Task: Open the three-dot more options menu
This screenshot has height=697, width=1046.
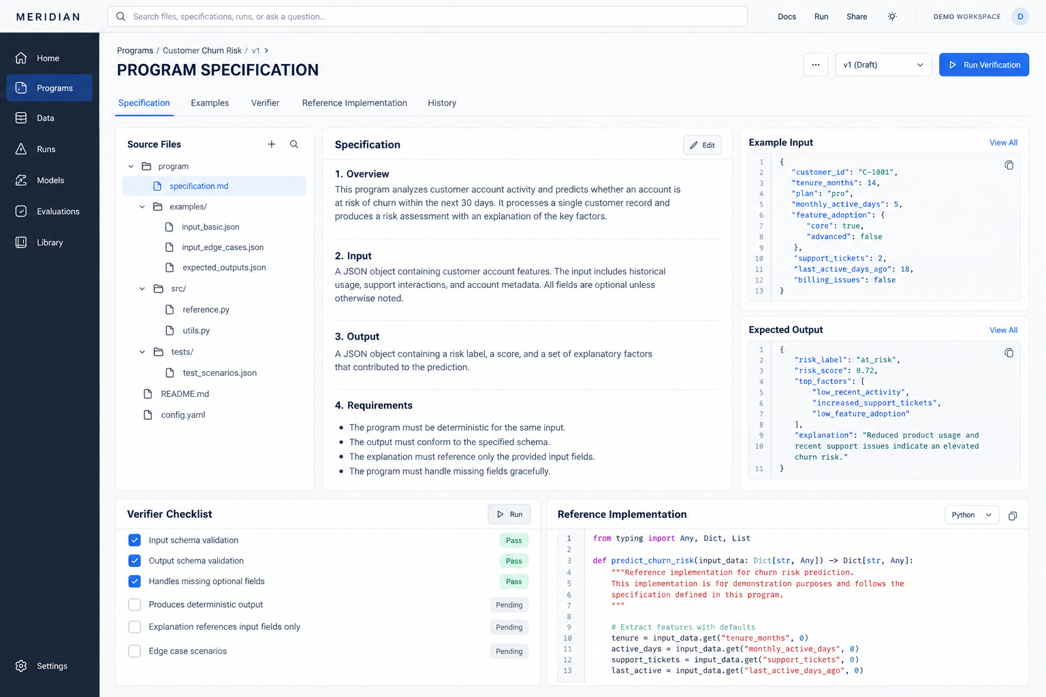Action: pos(816,65)
